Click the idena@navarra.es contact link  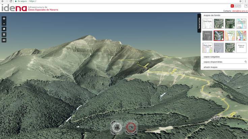(x=240, y=11)
